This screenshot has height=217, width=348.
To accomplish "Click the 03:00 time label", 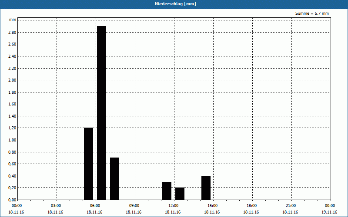I will point(57,206).
